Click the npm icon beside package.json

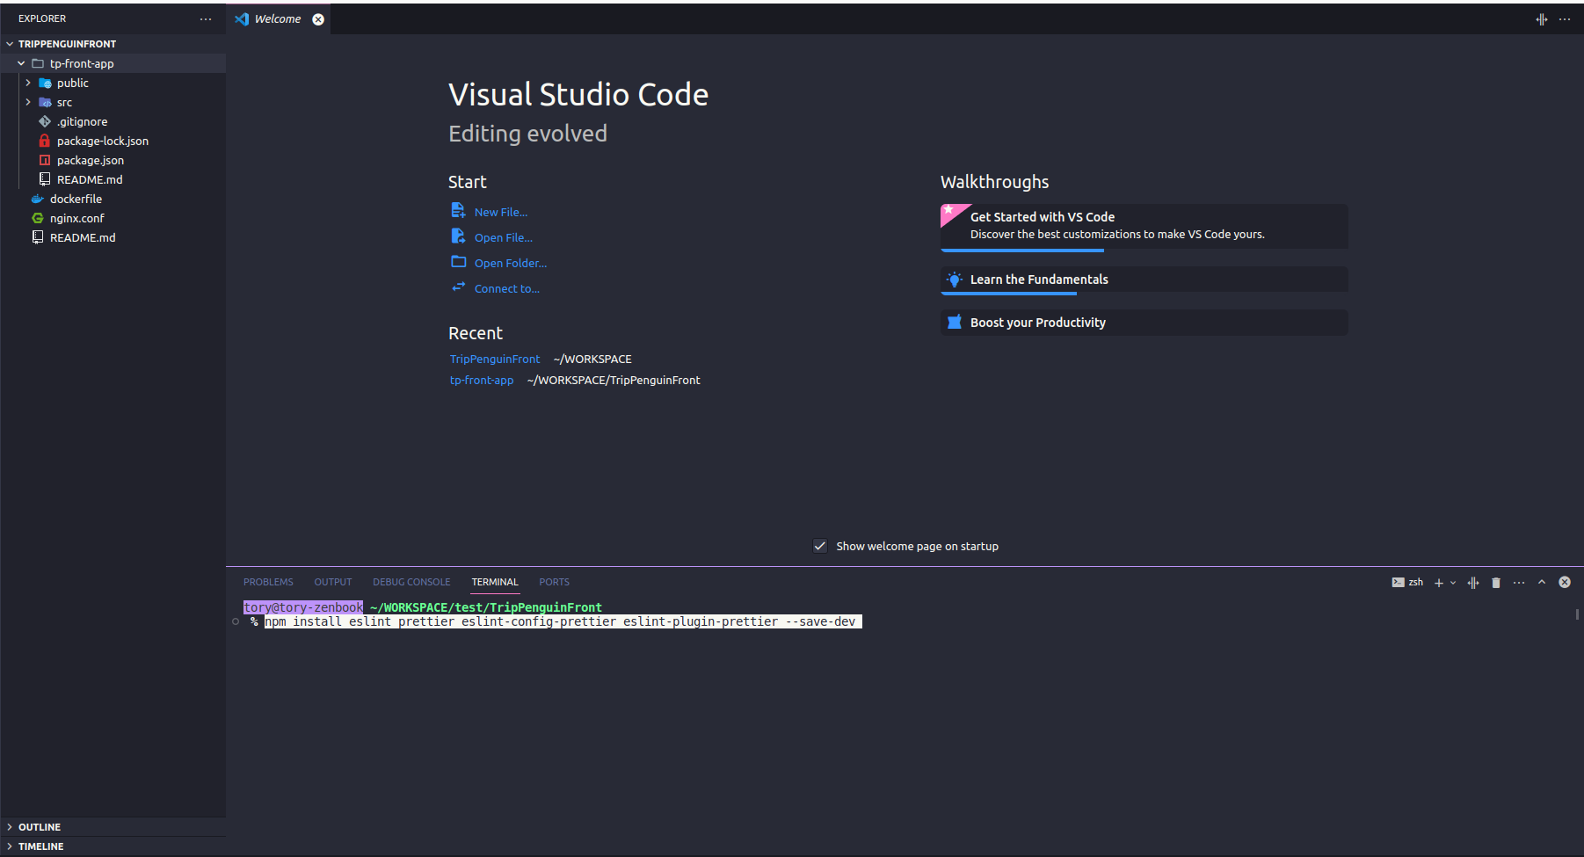coord(45,160)
